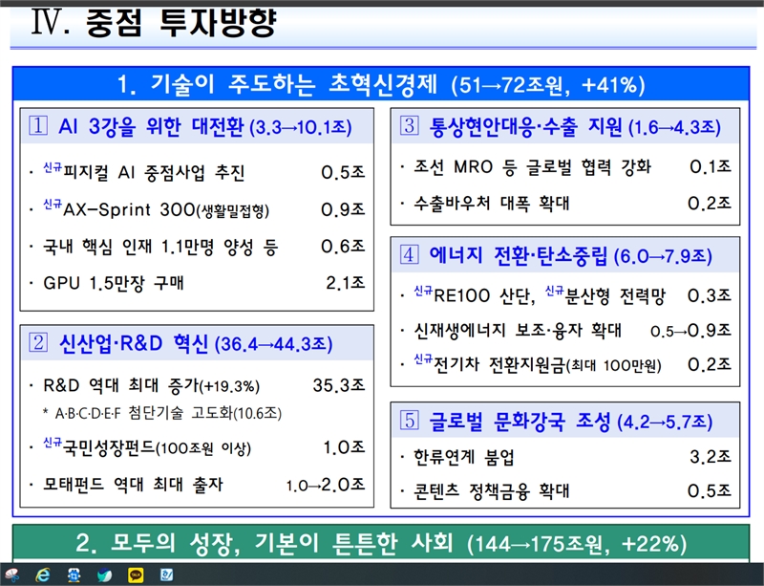
Task: Click value '2.1조' in GPU row
Action: coord(346,283)
